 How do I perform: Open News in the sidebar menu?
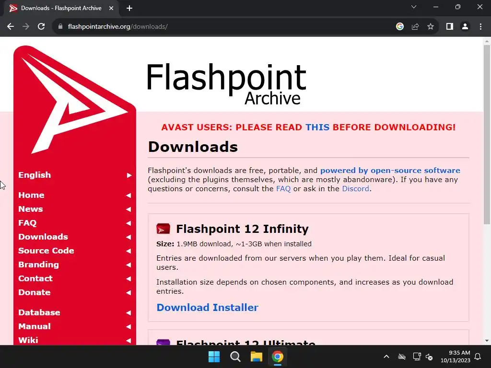(75, 209)
